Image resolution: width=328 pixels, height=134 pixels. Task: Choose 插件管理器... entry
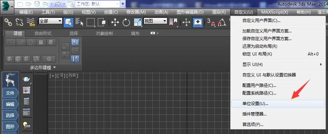click(278, 114)
